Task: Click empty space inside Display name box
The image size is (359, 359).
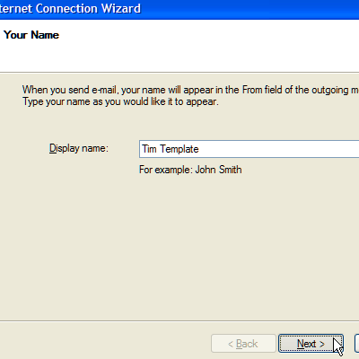Action: coord(278,149)
